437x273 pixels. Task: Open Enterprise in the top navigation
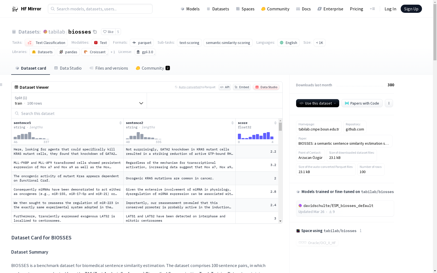point(330,9)
